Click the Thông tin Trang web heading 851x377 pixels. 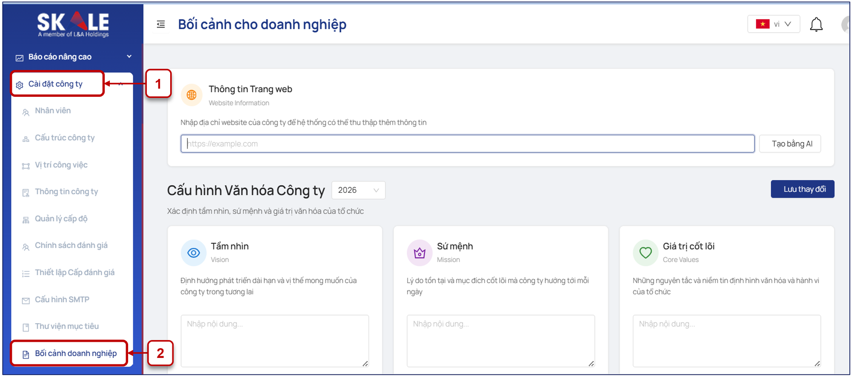point(250,89)
